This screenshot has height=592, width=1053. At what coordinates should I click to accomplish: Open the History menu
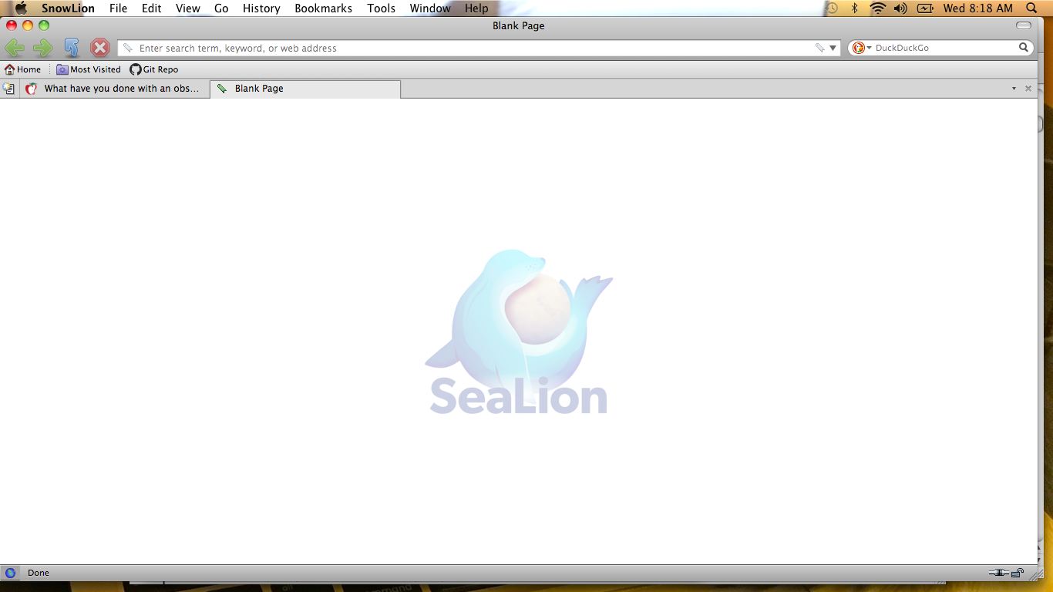coord(261,8)
